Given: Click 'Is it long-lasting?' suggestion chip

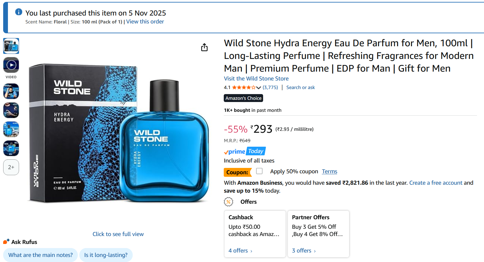Looking at the screenshot, I should pos(106,255).
